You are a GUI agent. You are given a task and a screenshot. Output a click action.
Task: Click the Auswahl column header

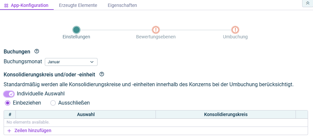click(x=86, y=114)
